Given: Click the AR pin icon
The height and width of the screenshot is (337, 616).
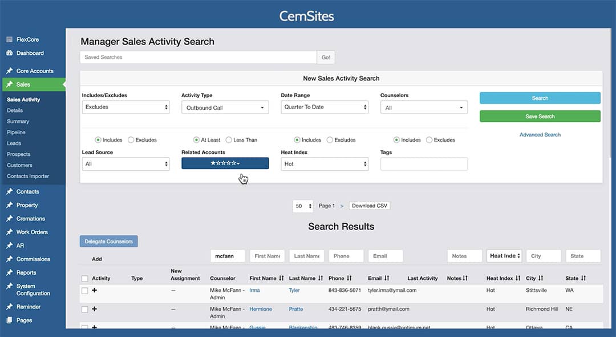Looking at the screenshot, I should pyautogui.click(x=10, y=246).
